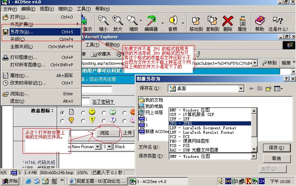Click the Start (开始) button

[10, 181]
